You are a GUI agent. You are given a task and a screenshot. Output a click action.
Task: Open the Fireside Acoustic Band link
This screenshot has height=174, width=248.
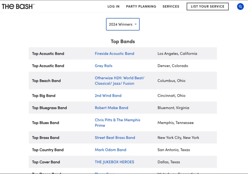(x=114, y=54)
